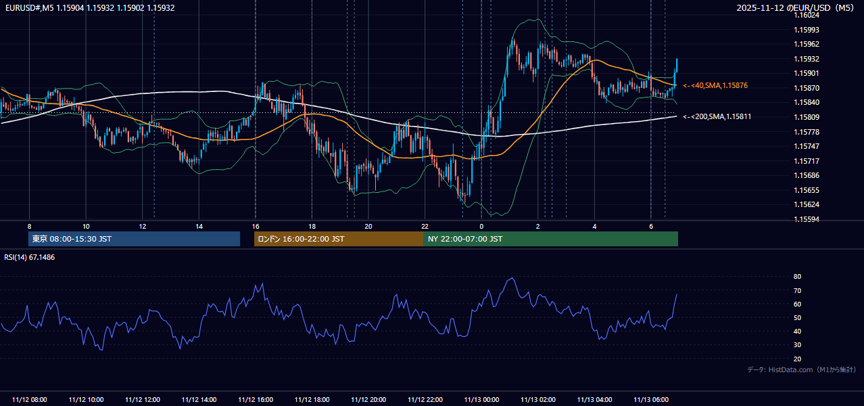Click the NY 22:00-07:00 JST session bar

(x=551, y=239)
